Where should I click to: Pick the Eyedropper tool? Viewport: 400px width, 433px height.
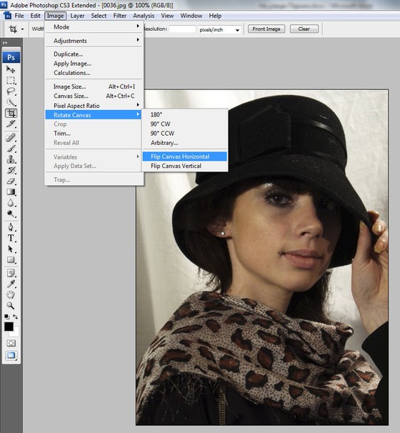click(x=11, y=284)
